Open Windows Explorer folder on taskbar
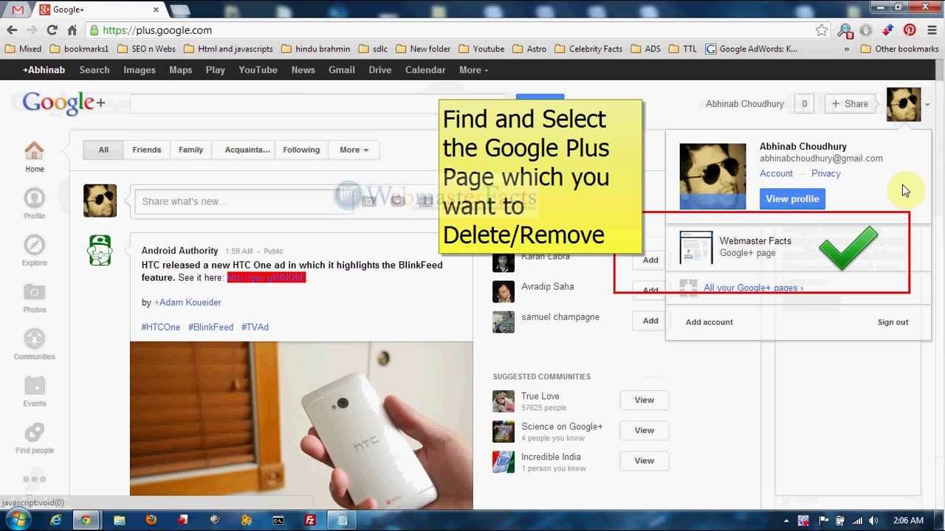 pos(120,520)
